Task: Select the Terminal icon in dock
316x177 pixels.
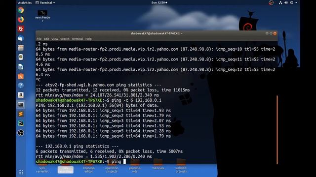Action: 21,105
